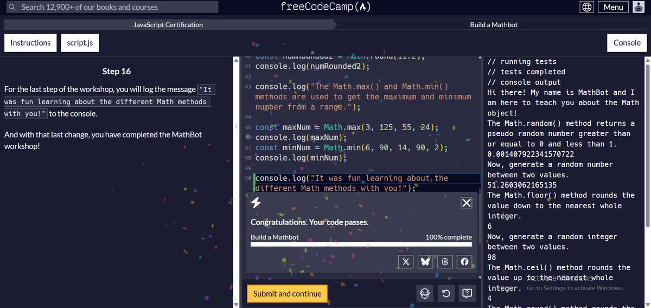Click editor line number 50

248,178
